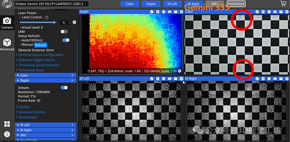Pause the Color stream panel
290x142 pixels.
pyautogui.click(x=269, y=12)
